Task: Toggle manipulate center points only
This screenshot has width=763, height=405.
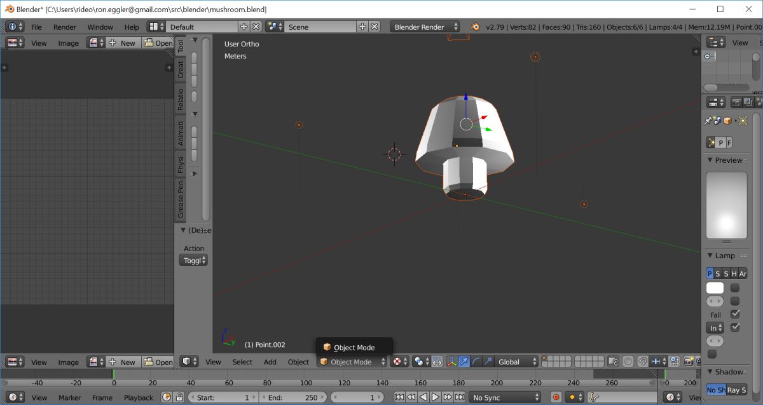Action: pos(437,361)
